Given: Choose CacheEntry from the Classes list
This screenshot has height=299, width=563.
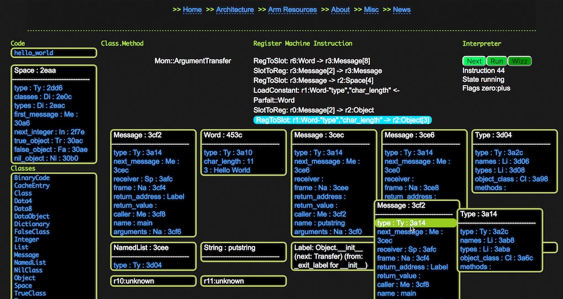Looking at the screenshot, I should [x=32, y=186].
